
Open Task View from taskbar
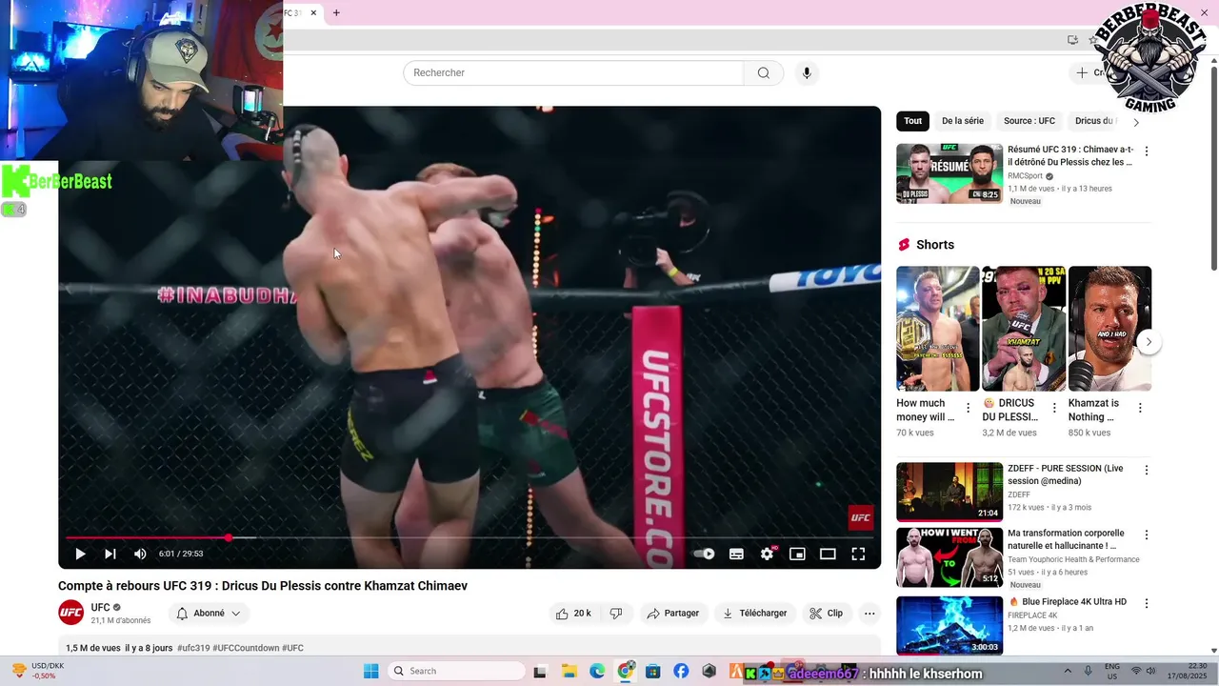tap(540, 671)
